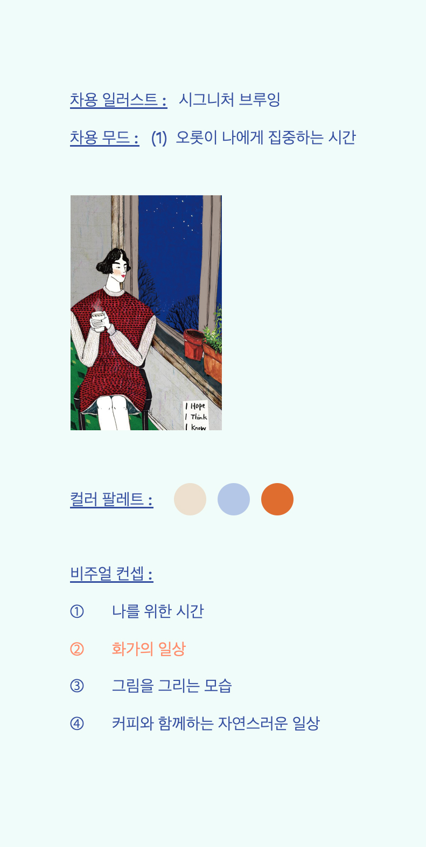This screenshot has width=426, height=847.
Task: Choose the '그림을 그리는 모습' concept
Action: point(172,686)
